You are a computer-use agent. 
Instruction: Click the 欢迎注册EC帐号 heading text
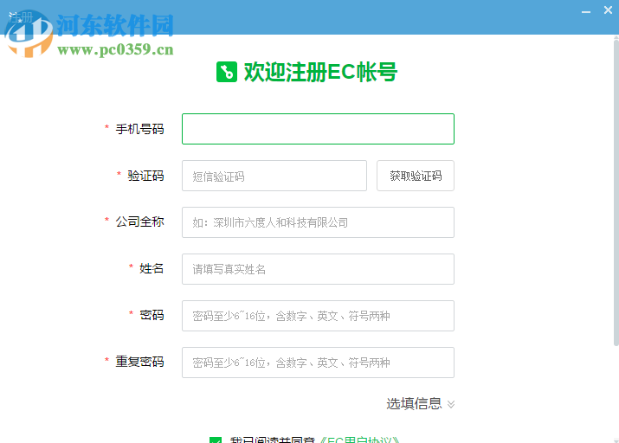(x=320, y=72)
